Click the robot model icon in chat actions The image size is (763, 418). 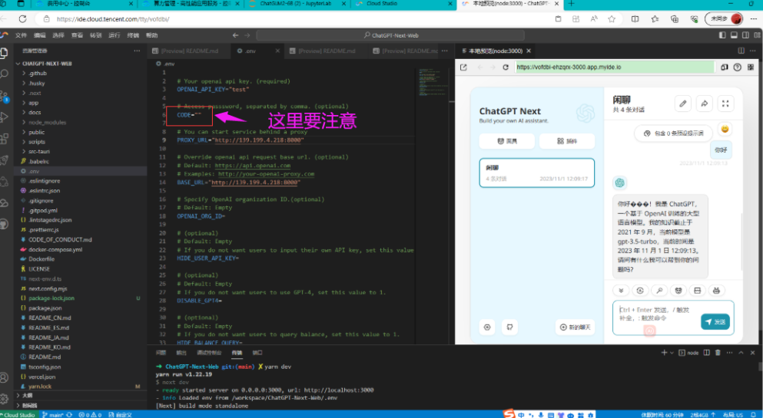click(x=716, y=291)
